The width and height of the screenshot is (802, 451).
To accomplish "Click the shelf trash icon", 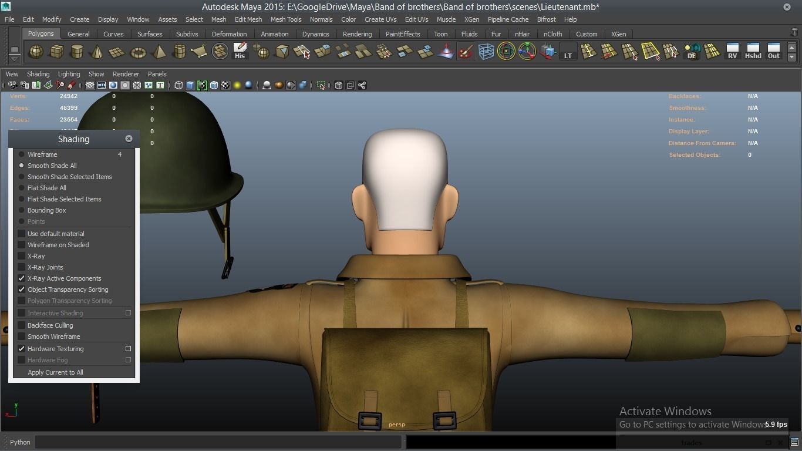I will [794, 33].
